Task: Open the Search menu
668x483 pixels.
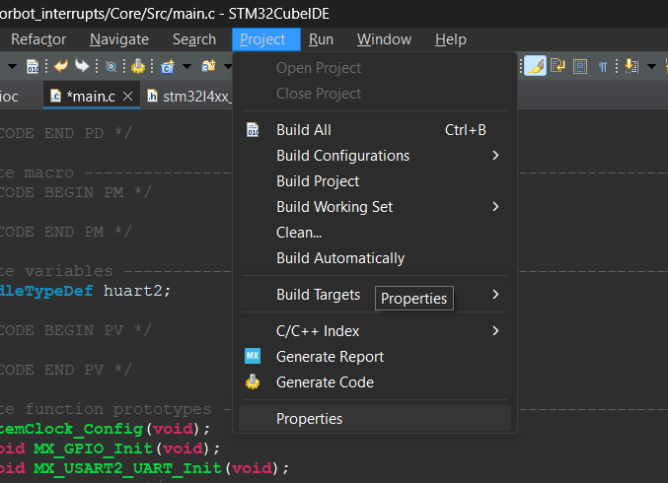Action: tap(194, 39)
